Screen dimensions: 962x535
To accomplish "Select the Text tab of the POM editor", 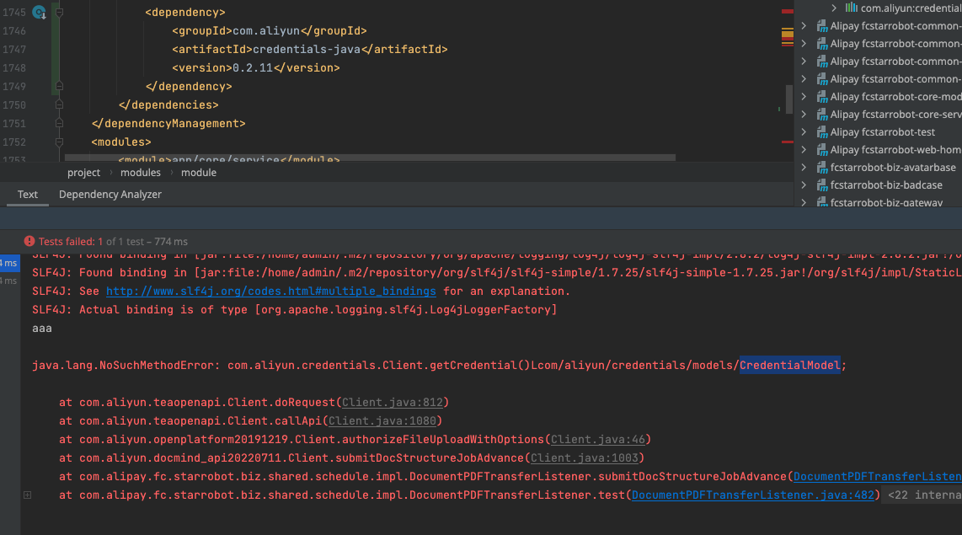I will click(x=28, y=195).
